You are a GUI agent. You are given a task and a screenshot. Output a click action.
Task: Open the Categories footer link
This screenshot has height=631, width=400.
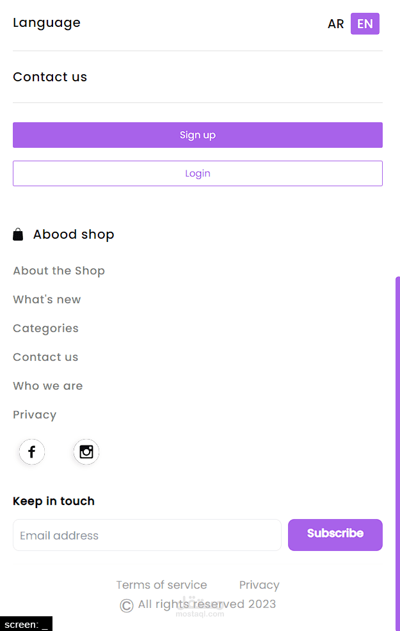point(46,328)
